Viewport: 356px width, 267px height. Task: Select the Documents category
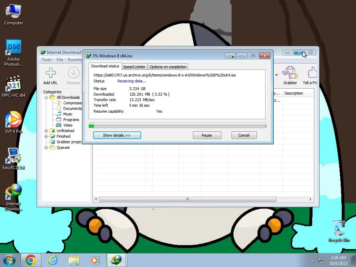click(69, 108)
